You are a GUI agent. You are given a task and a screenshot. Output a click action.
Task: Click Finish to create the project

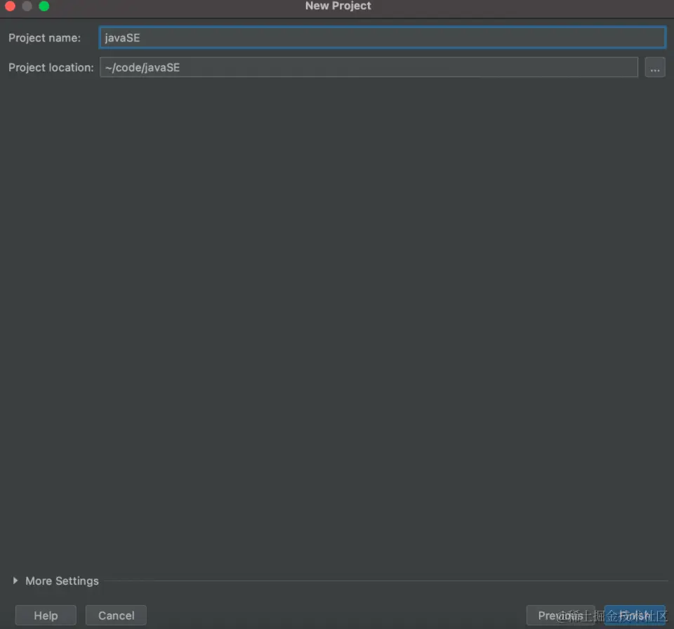click(x=635, y=615)
